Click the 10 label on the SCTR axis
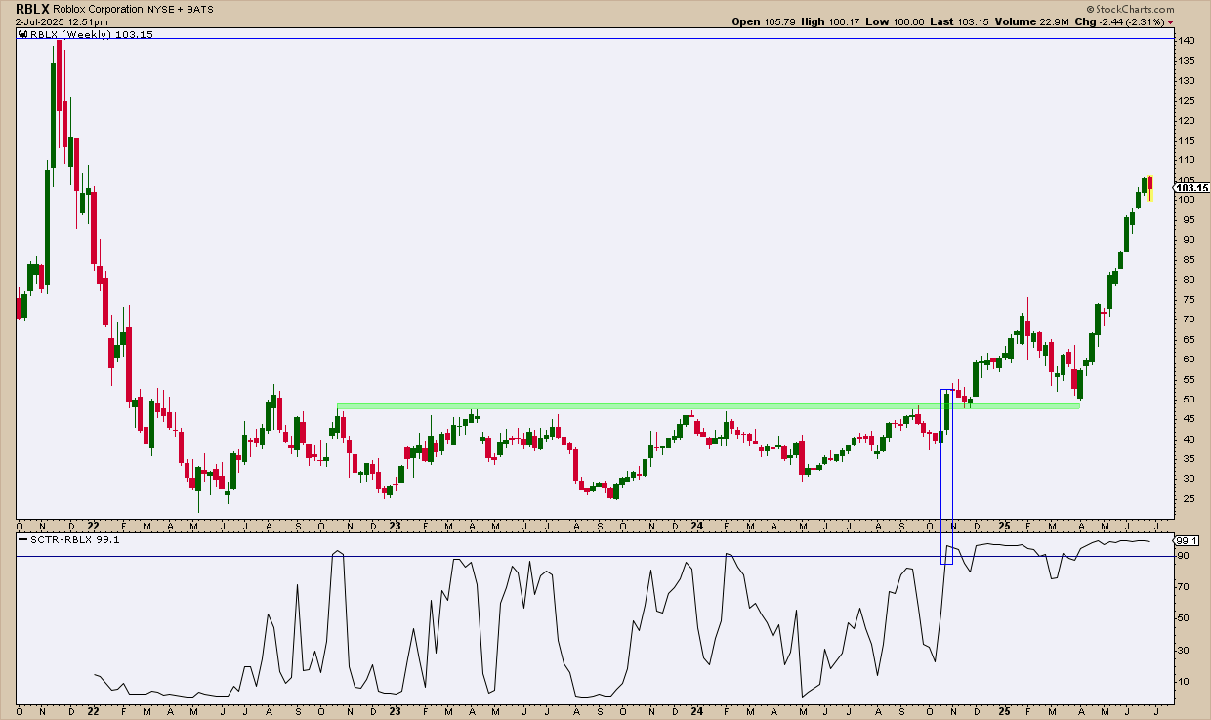The height and width of the screenshot is (720, 1211). [x=1183, y=681]
